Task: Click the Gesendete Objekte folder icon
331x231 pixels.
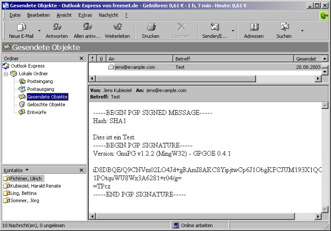Action: [x=22, y=97]
